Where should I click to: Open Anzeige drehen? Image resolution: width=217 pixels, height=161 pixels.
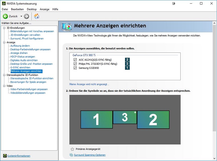(19, 53)
